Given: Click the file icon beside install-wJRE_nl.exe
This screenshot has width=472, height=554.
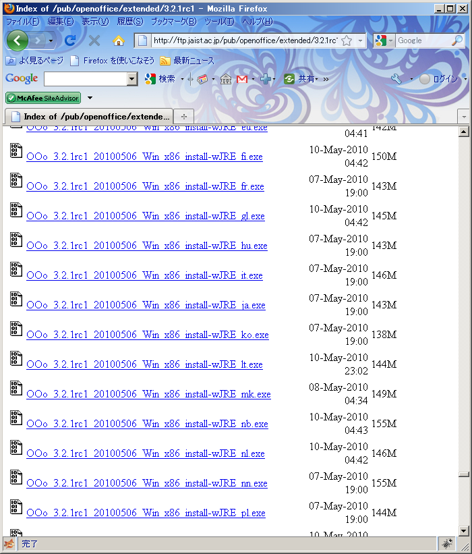Looking at the screenshot, I should click(16, 447).
